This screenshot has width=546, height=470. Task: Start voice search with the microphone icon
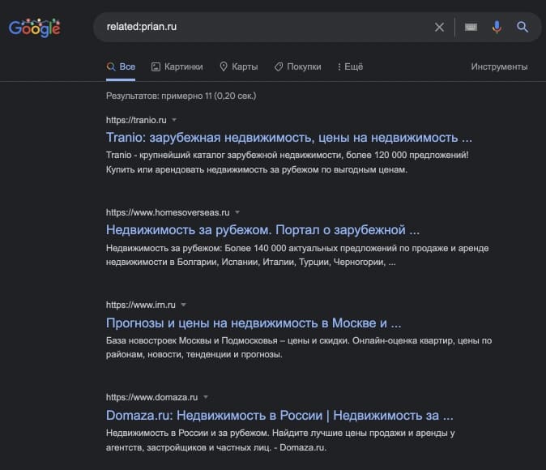pos(497,28)
